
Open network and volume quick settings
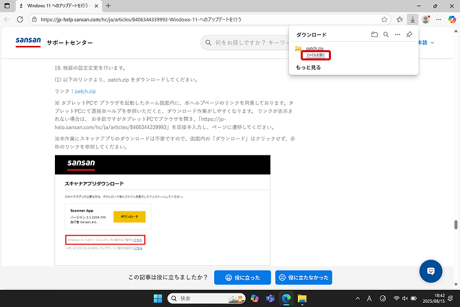pos(405,299)
